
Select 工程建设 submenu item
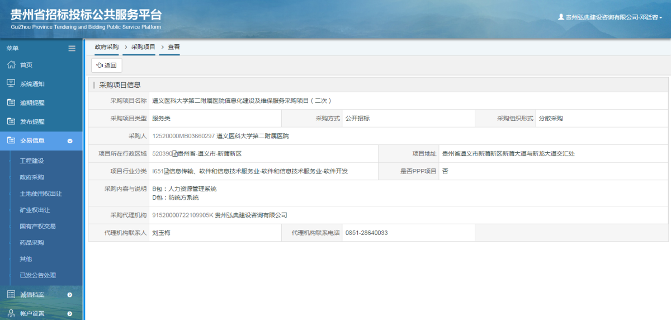click(32, 161)
